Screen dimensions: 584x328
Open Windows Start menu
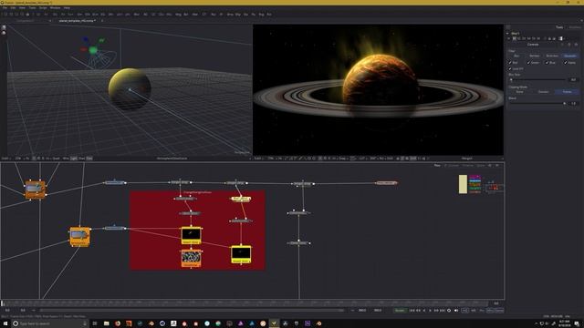tap(5, 323)
